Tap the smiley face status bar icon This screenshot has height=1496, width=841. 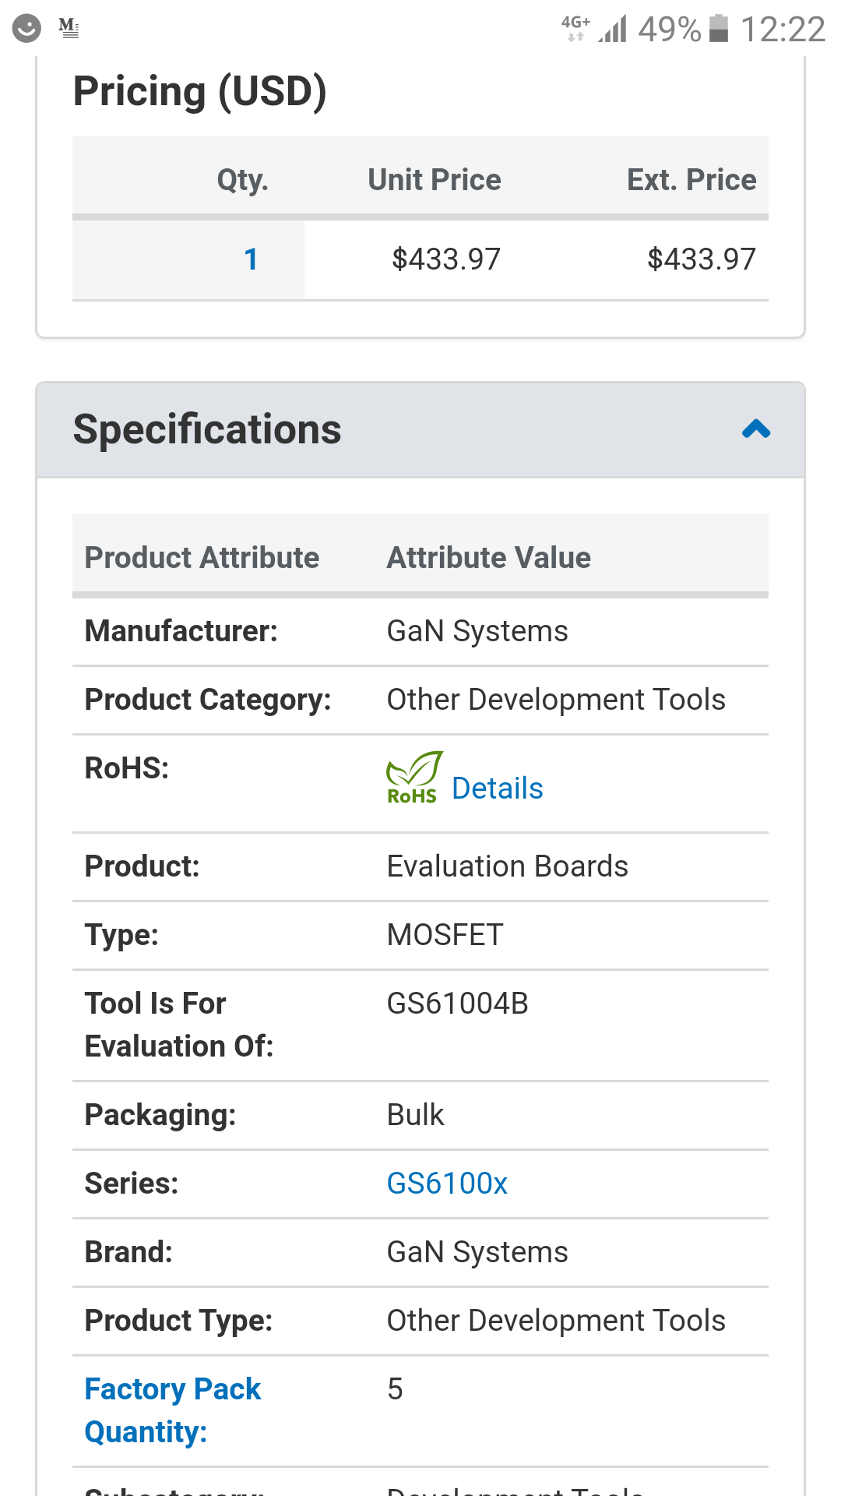coord(26,29)
